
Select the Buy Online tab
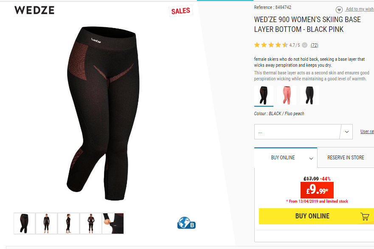pyautogui.click(x=286, y=158)
